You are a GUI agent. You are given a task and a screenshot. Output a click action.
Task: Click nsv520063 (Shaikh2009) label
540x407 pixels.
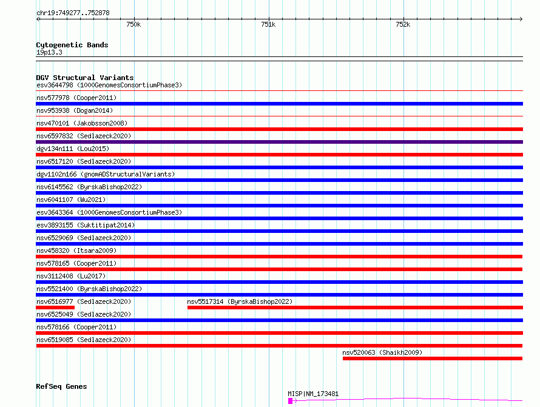pos(382,352)
